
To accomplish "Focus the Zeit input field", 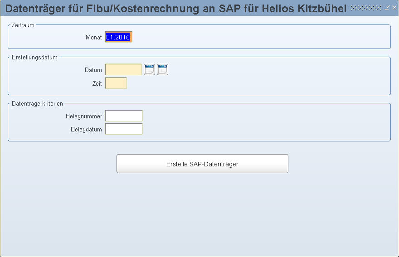I will click(116, 83).
